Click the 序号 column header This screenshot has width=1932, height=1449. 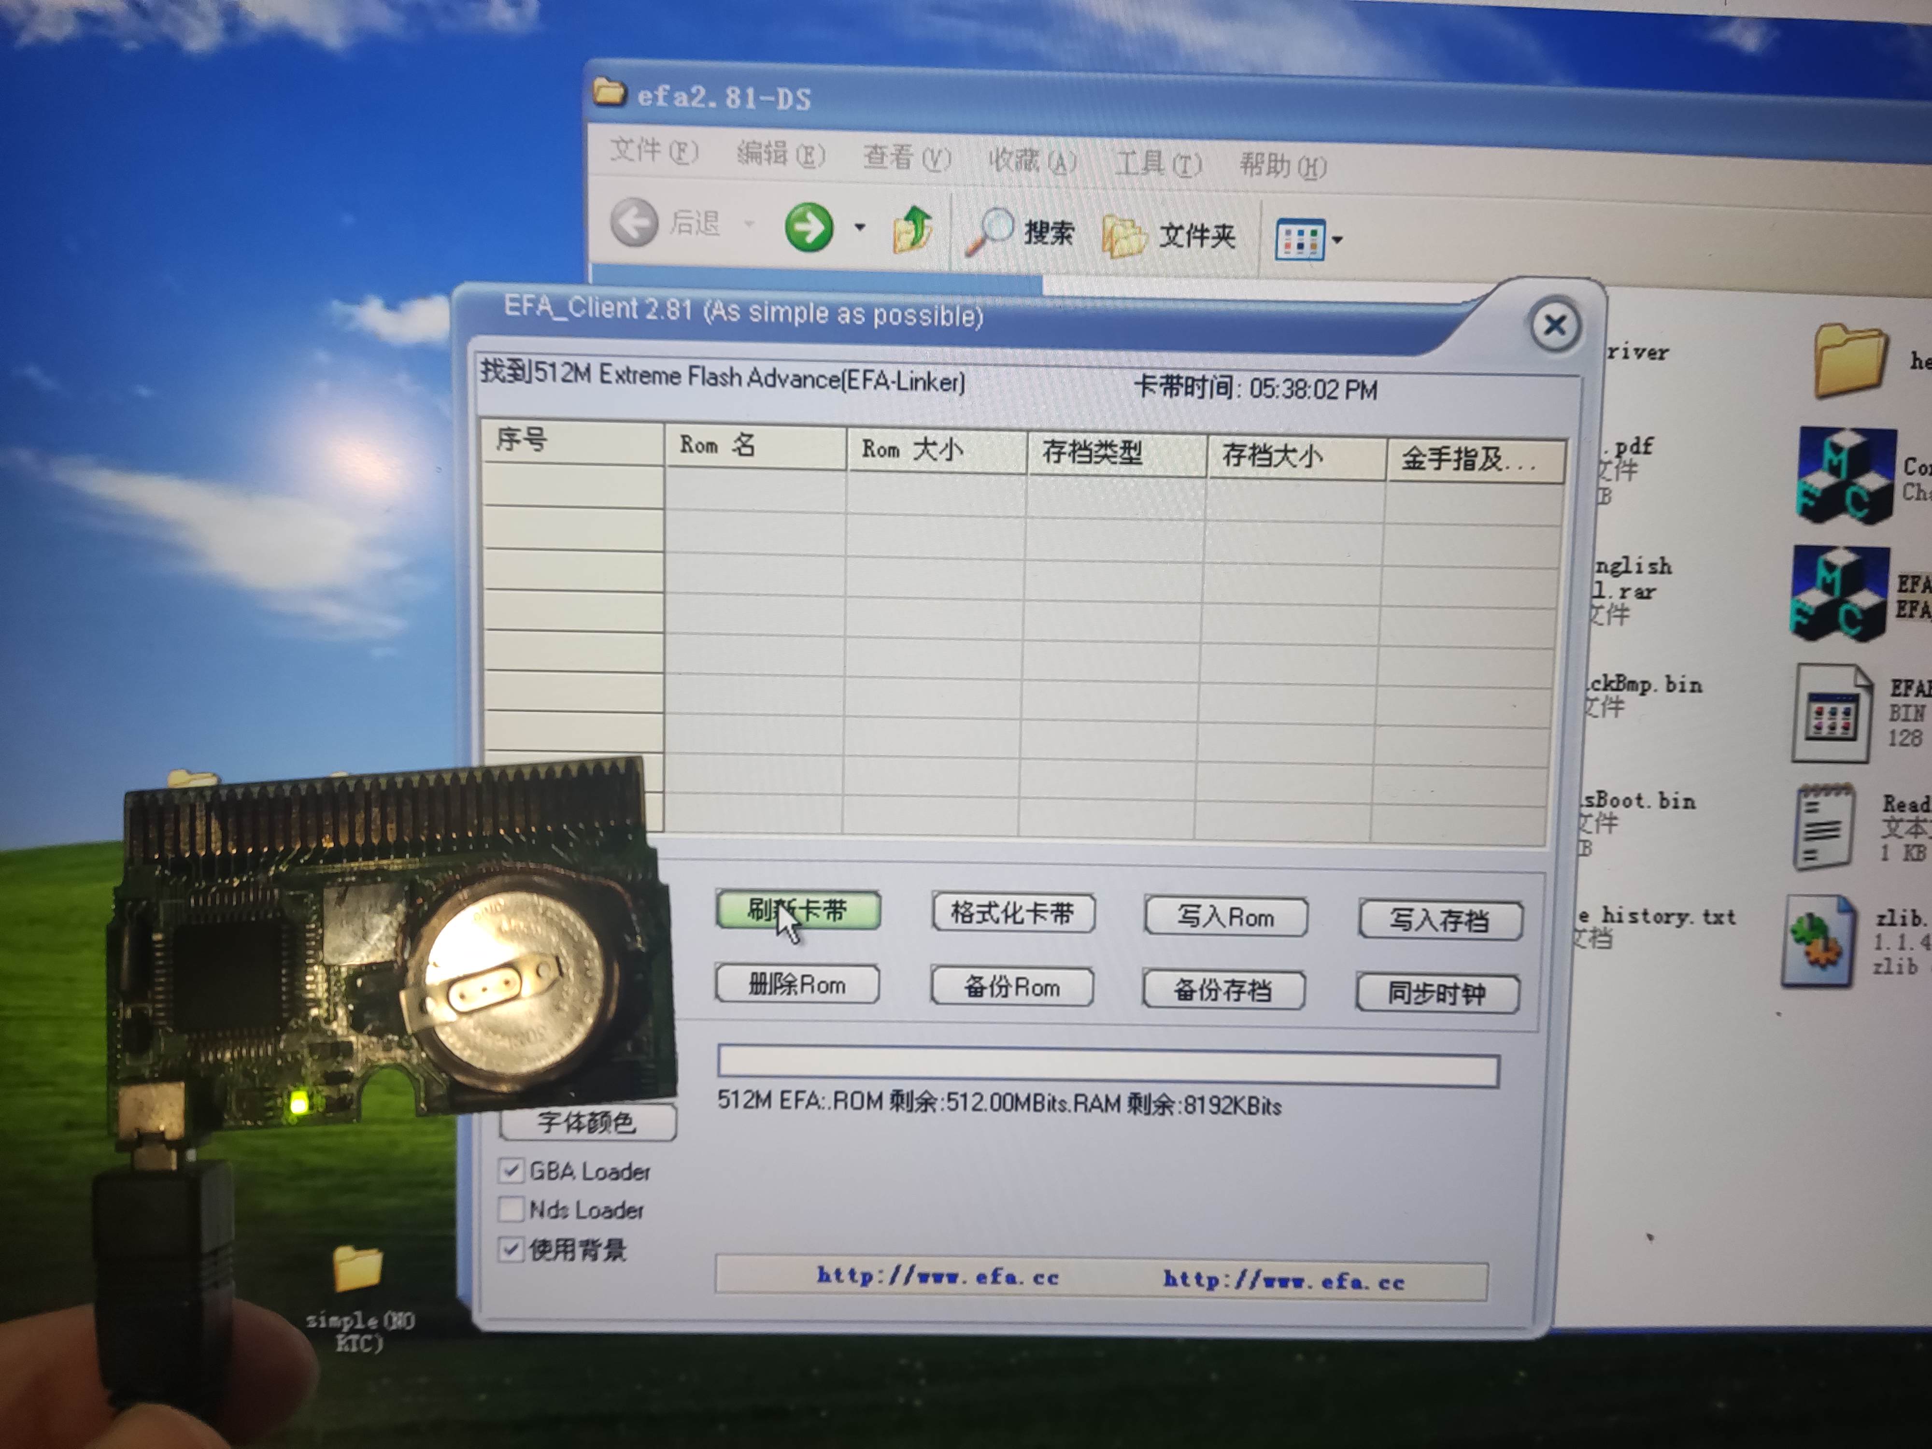coord(572,441)
